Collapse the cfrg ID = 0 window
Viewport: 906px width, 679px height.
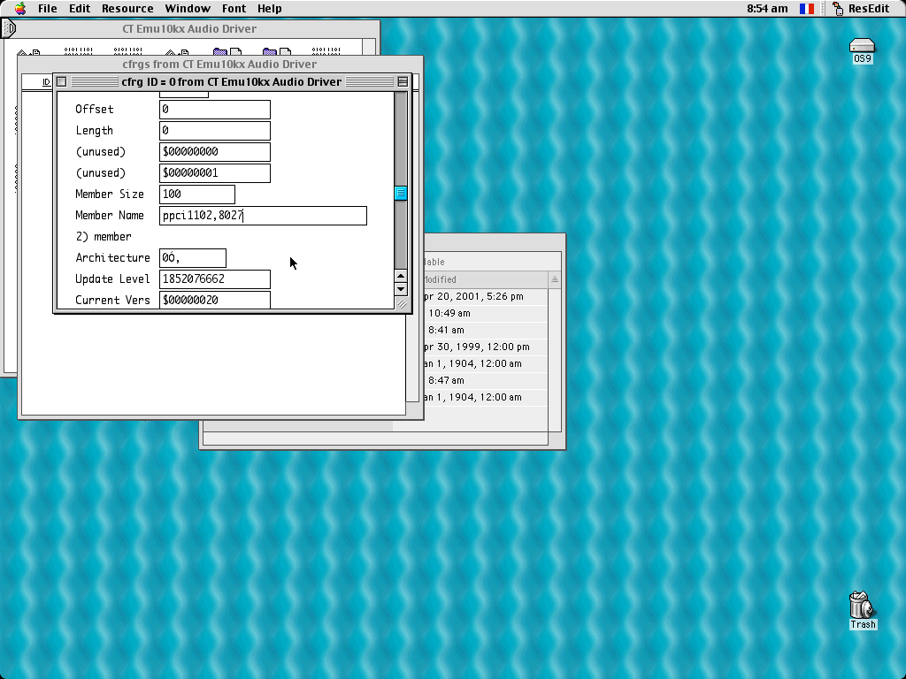tap(403, 82)
